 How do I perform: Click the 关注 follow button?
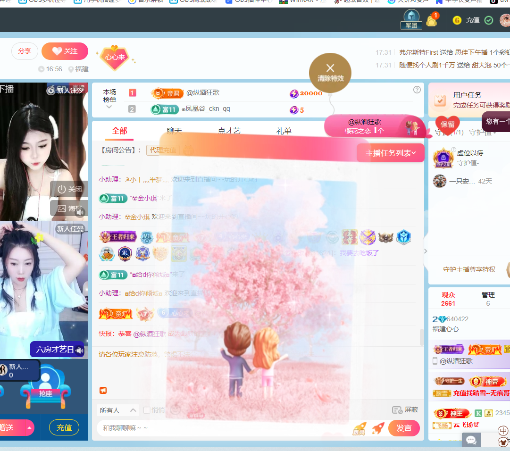[65, 51]
